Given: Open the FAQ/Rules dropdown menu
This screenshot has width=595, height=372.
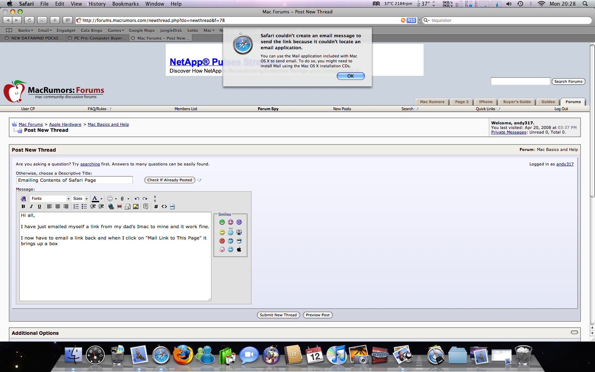Looking at the screenshot, I should pyautogui.click(x=100, y=109).
